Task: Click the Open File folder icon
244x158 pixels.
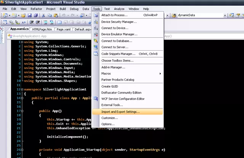Action: tap(24, 15)
